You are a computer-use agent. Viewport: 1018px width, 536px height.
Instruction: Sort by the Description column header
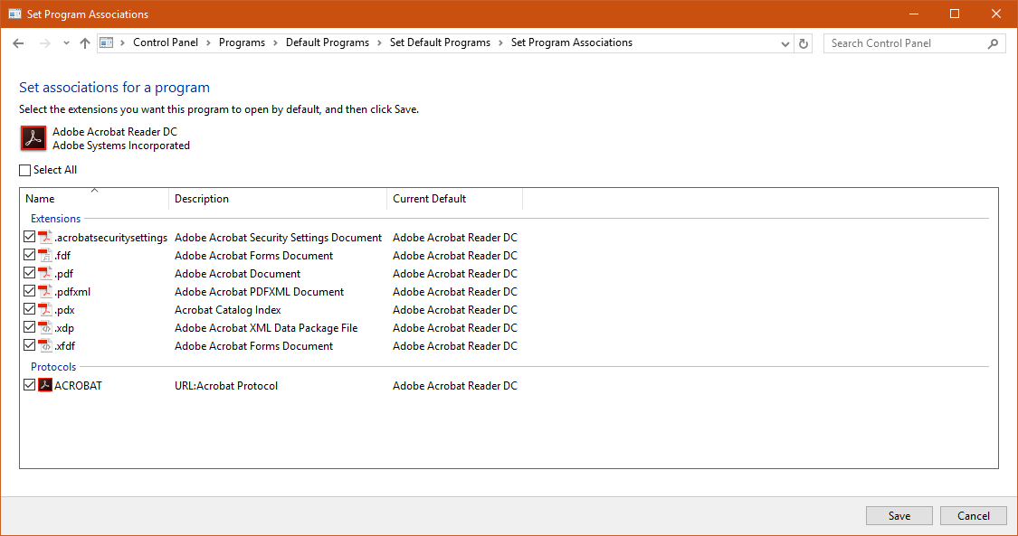tap(278, 199)
